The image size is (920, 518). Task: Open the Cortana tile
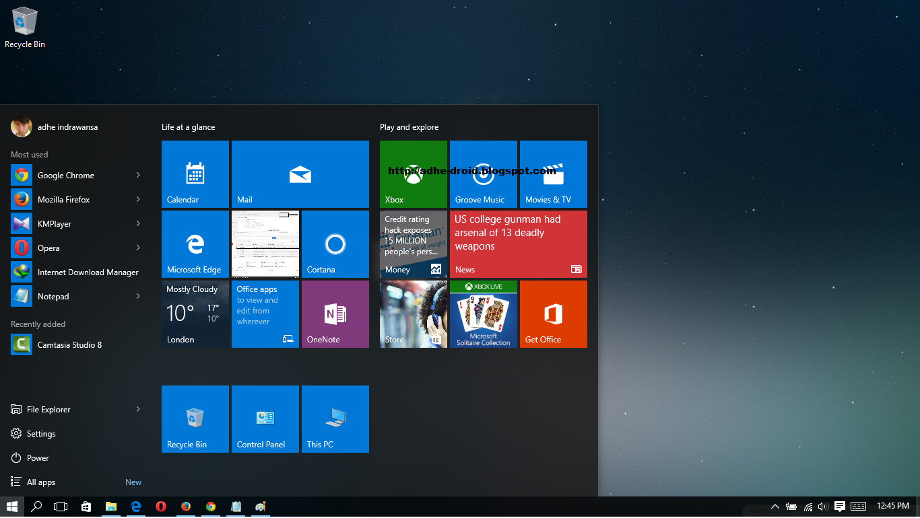[335, 244]
